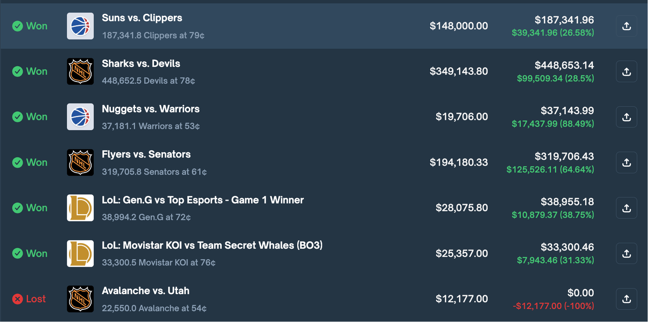This screenshot has height=322, width=648.
Task: Click the LoL icon for Movistar KOI match
Action: coord(79,253)
